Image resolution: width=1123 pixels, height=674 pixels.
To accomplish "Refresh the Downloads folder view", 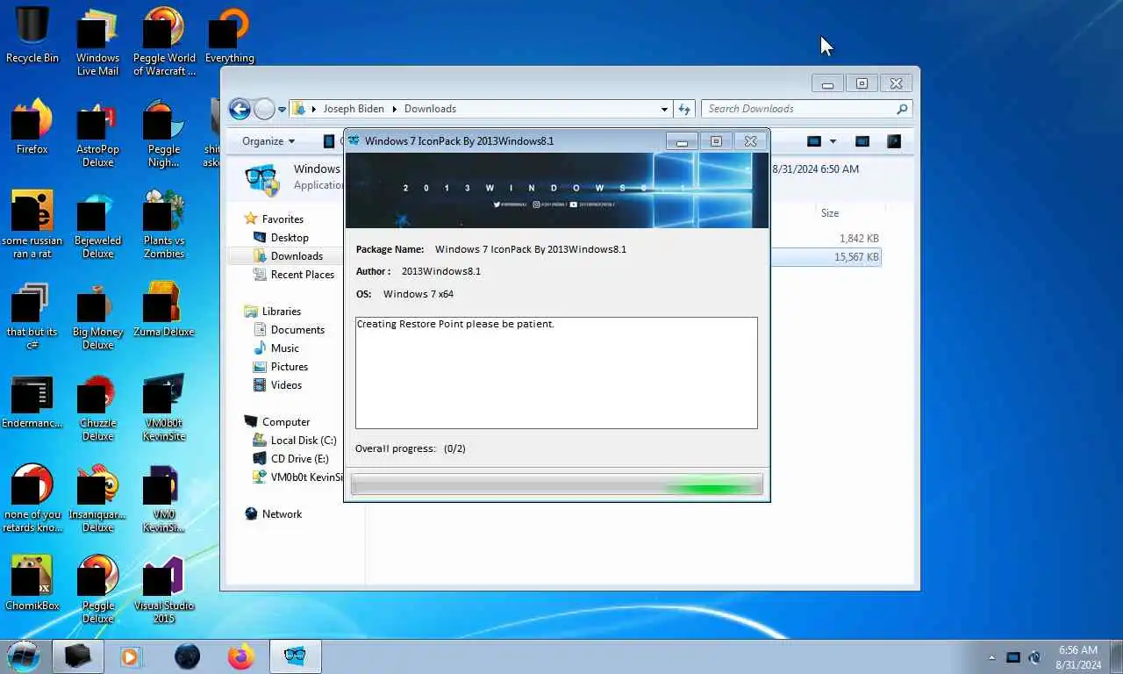I will (x=685, y=109).
